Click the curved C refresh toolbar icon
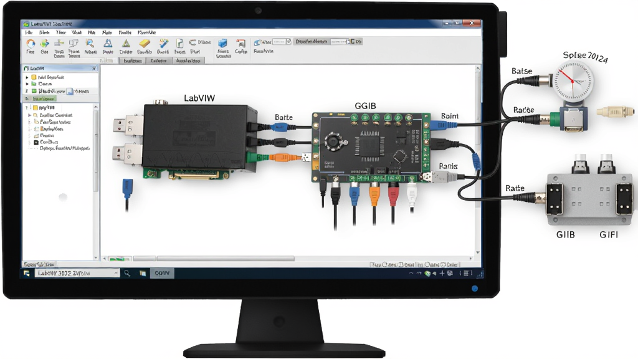Viewport: 638px width, 359px height. 193,42
